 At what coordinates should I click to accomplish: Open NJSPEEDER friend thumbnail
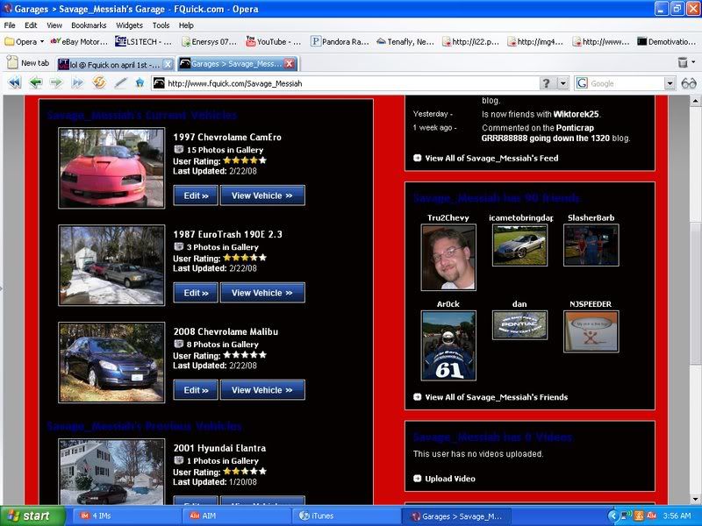coord(591,331)
